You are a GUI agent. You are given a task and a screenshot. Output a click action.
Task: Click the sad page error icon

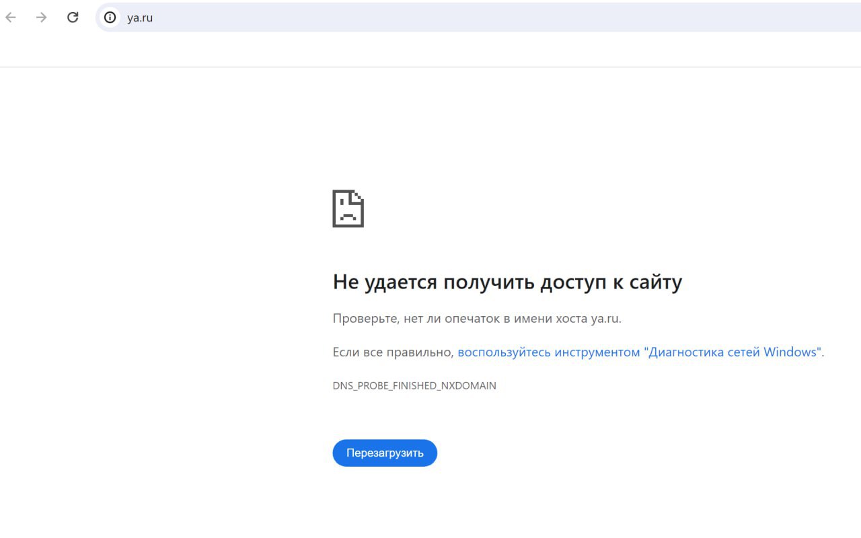(348, 208)
